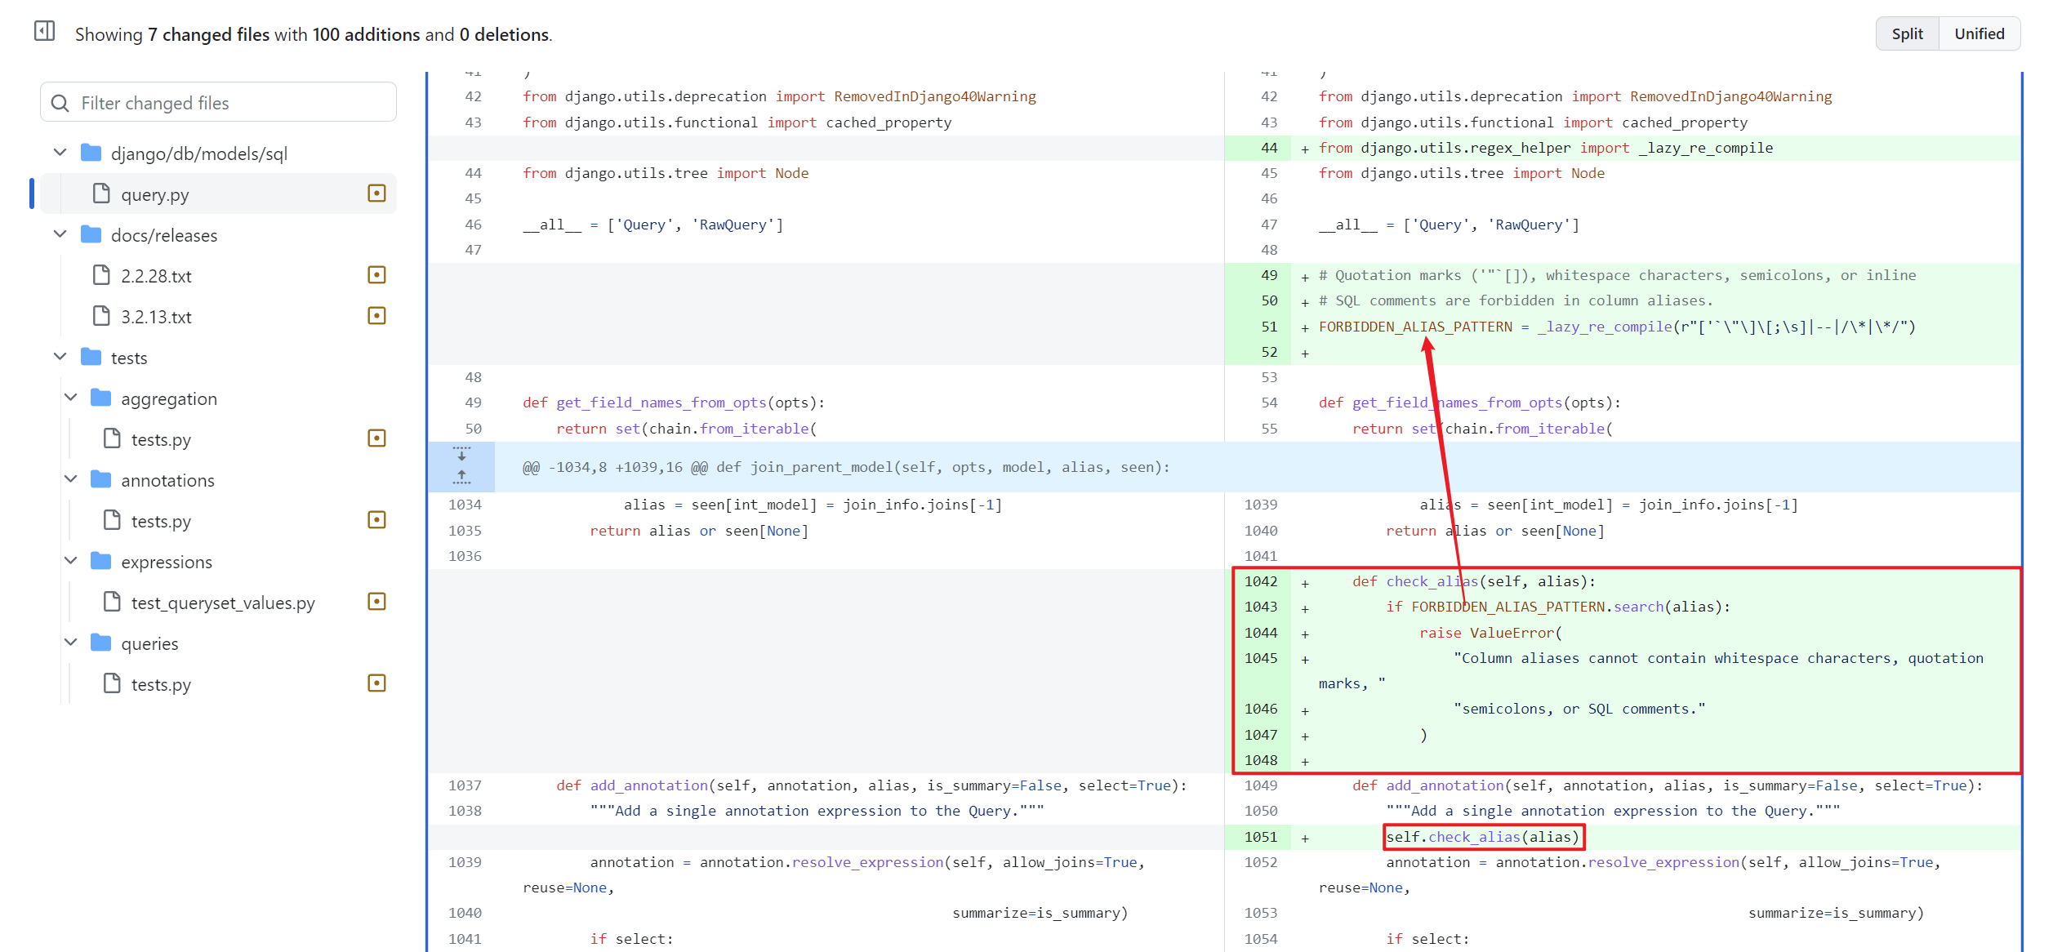Screen dimensions: 2053x952
Task: Collapse the file tree sidebar icon
Action: pyautogui.click(x=44, y=31)
